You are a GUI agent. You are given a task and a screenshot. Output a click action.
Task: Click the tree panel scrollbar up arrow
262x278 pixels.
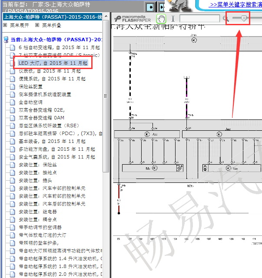point(106,17)
